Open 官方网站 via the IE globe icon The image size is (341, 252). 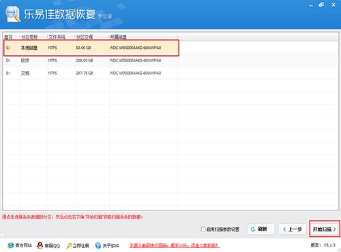pyautogui.click(x=11, y=245)
